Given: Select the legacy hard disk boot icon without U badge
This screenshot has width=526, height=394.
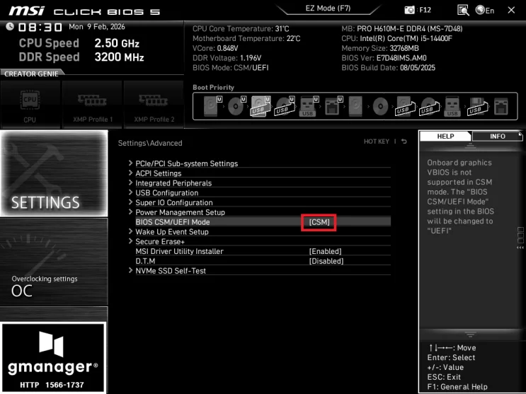Looking at the screenshot, I should 355,106.
